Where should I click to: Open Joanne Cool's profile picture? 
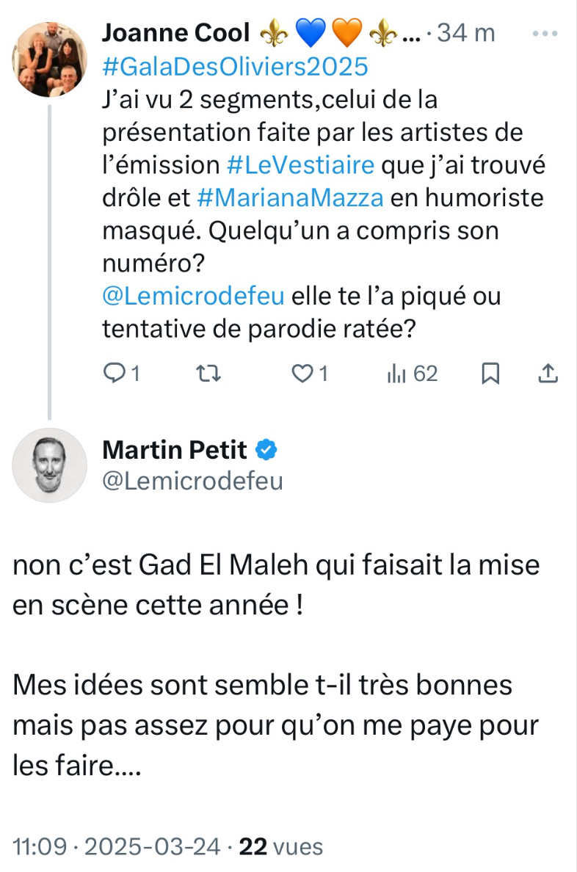click(49, 59)
